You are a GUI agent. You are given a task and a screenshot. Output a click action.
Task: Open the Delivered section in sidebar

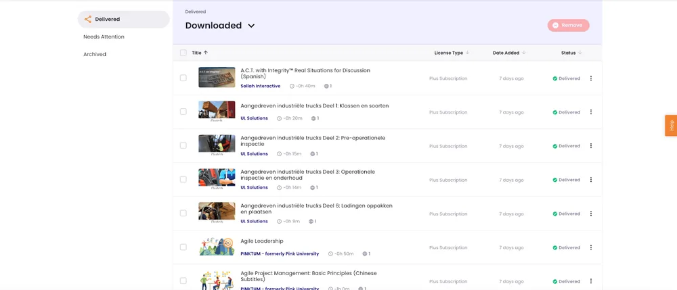pos(123,20)
